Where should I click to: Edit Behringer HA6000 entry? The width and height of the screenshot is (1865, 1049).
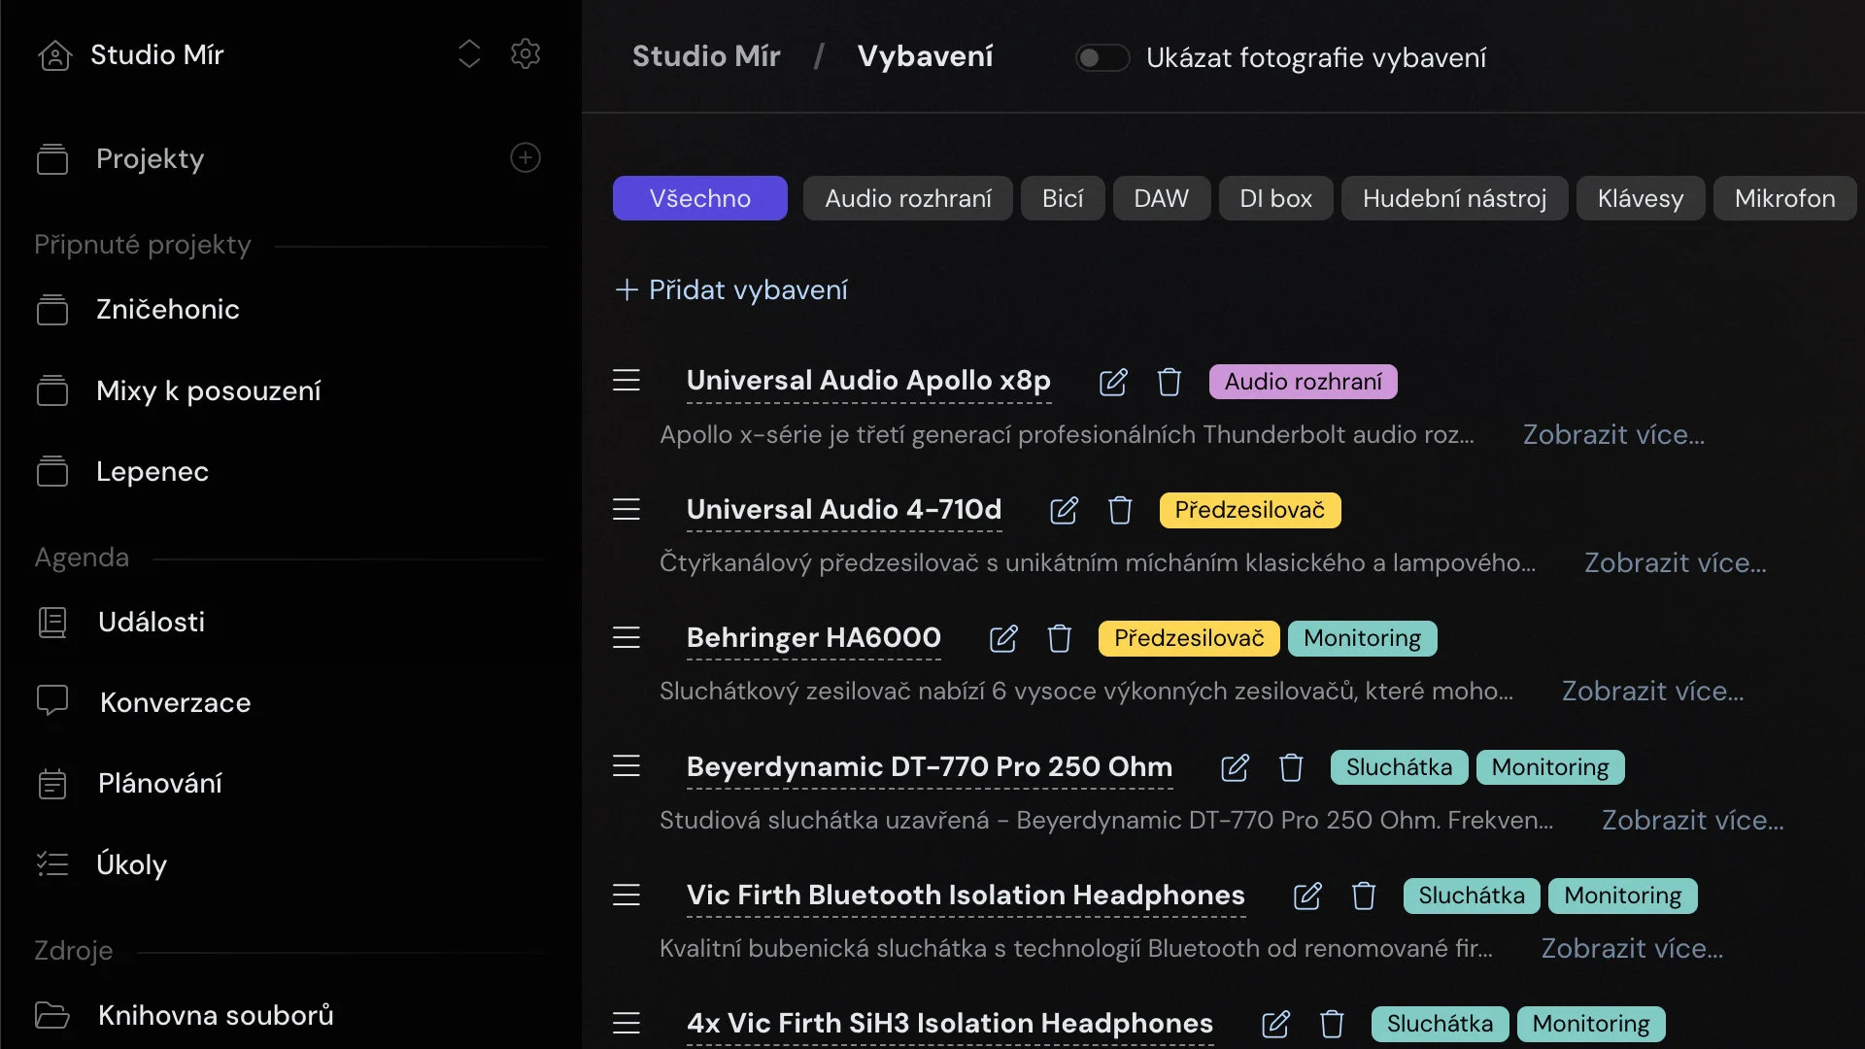pyautogui.click(x=1003, y=638)
